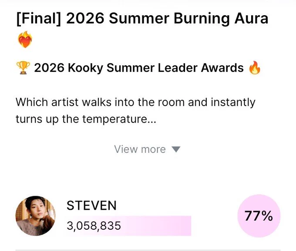The width and height of the screenshot is (296, 251).
Task: Click the pink vote progress bar
Action: point(129,226)
